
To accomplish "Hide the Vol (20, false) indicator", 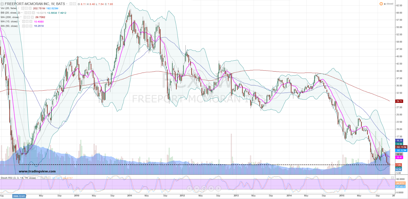I will click(23, 8).
